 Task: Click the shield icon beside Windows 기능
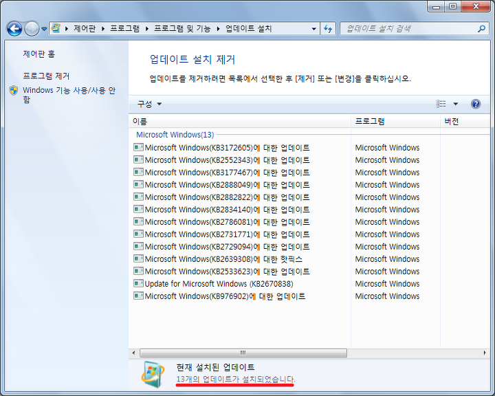pos(14,90)
